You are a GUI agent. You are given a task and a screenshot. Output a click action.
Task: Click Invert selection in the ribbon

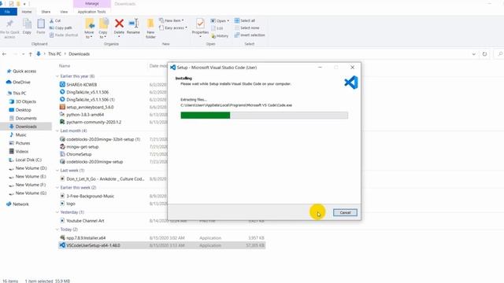coord(250,35)
